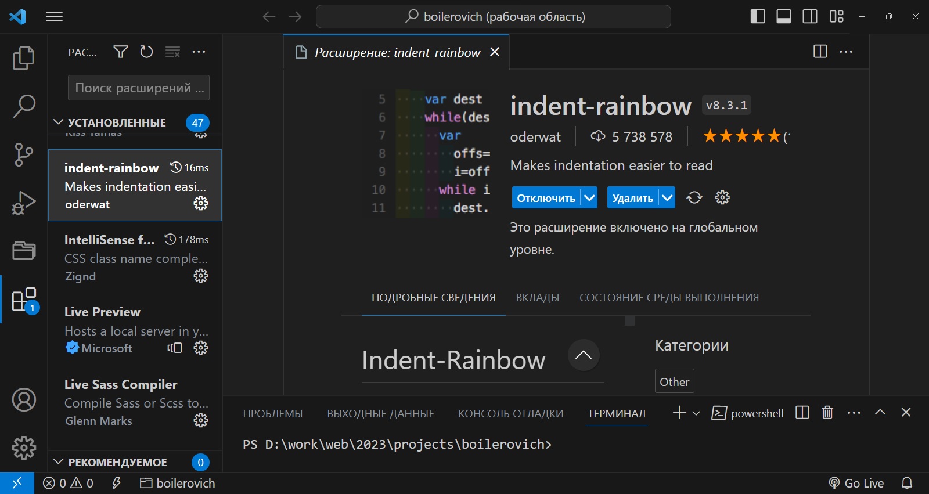Image resolution: width=929 pixels, height=494 pixels.
Task: Open the hamburger application menu
Action: tap(54, 17)
